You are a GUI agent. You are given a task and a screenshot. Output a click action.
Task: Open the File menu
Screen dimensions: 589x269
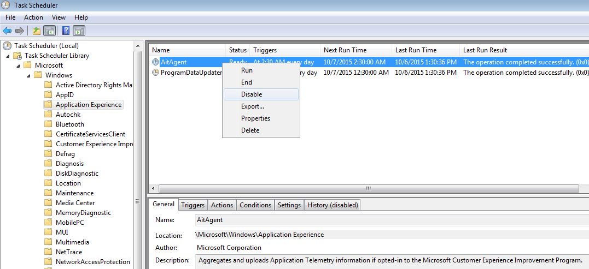[x=10, y=17]
